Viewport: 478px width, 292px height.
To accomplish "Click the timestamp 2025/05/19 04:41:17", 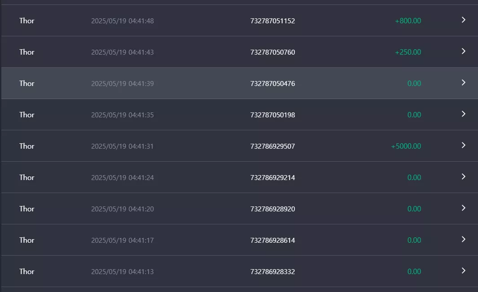I will (x=122, y=240).
